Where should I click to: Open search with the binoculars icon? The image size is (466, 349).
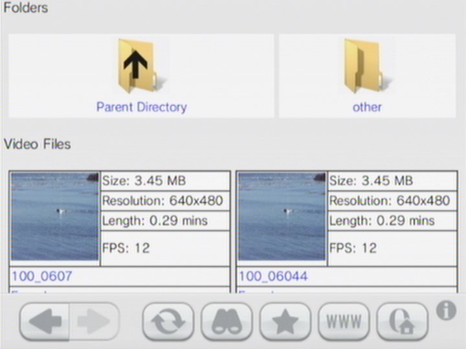[227, 322]
